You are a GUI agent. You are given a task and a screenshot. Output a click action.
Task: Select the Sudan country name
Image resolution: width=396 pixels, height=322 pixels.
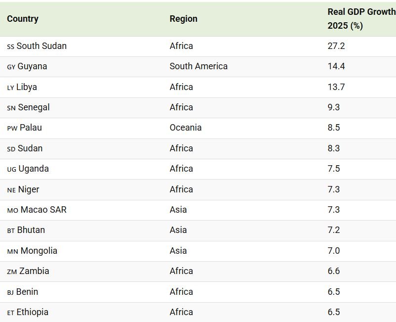30,148
